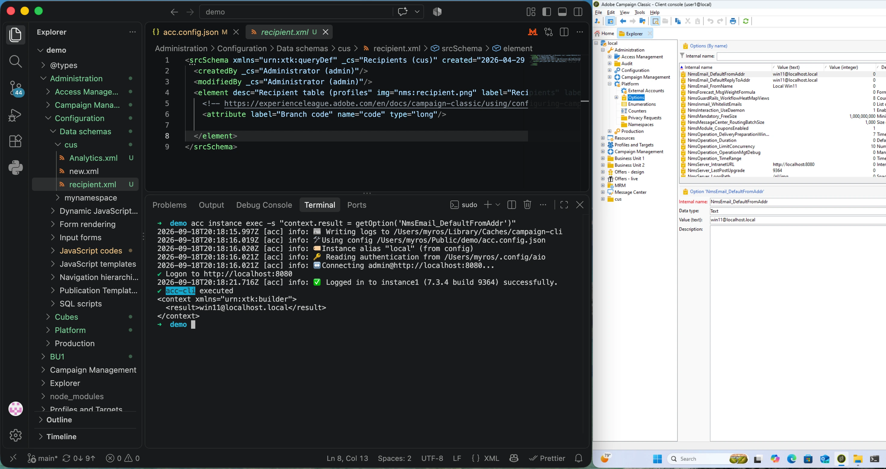Viewport: 886px width, 469px height.
Task: Open Accounts avatar icon in activity bar
Action: click(x=15, y=409)
